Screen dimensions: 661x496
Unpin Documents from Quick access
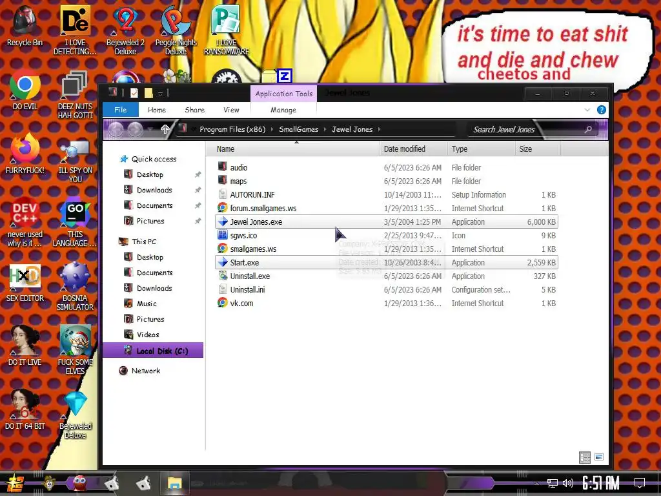198,205
